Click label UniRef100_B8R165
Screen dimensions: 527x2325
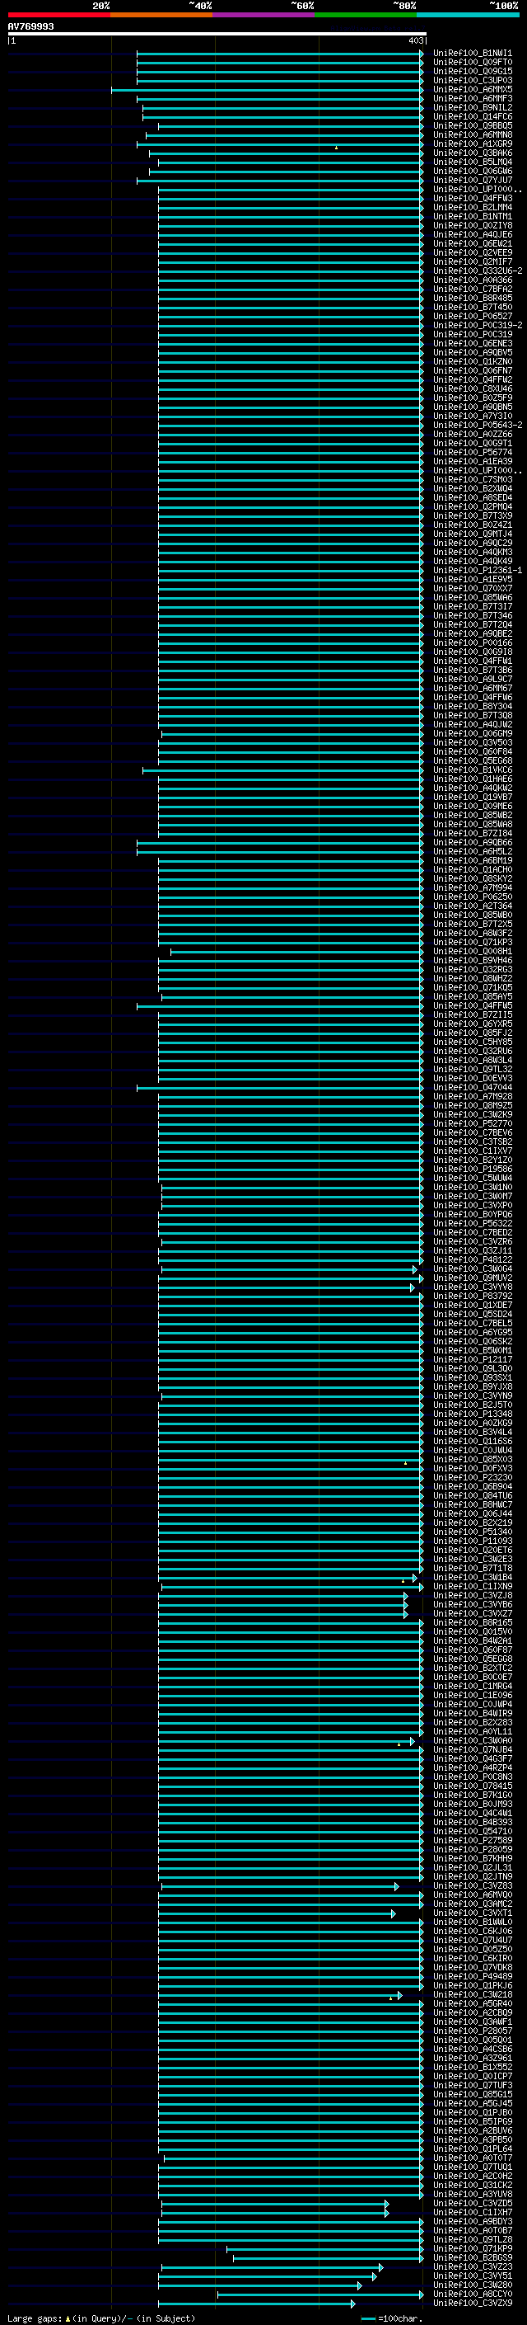tap(472, 1623)
